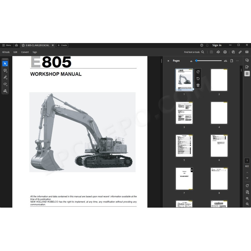This screenshot has width=251, height=251.
Task: Zoom in with the plus magnifier
Action: coord(247,199)
